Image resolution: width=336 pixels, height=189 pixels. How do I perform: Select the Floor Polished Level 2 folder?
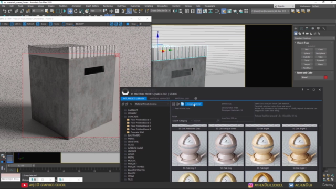141,123
